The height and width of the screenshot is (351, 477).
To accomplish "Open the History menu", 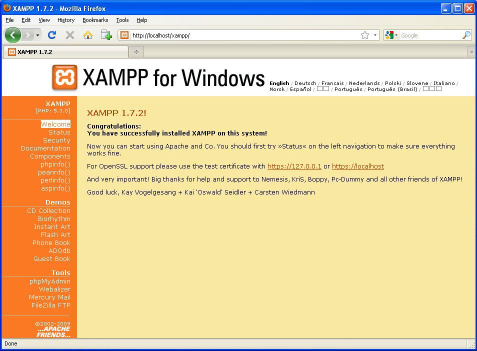I will (66, 20).
